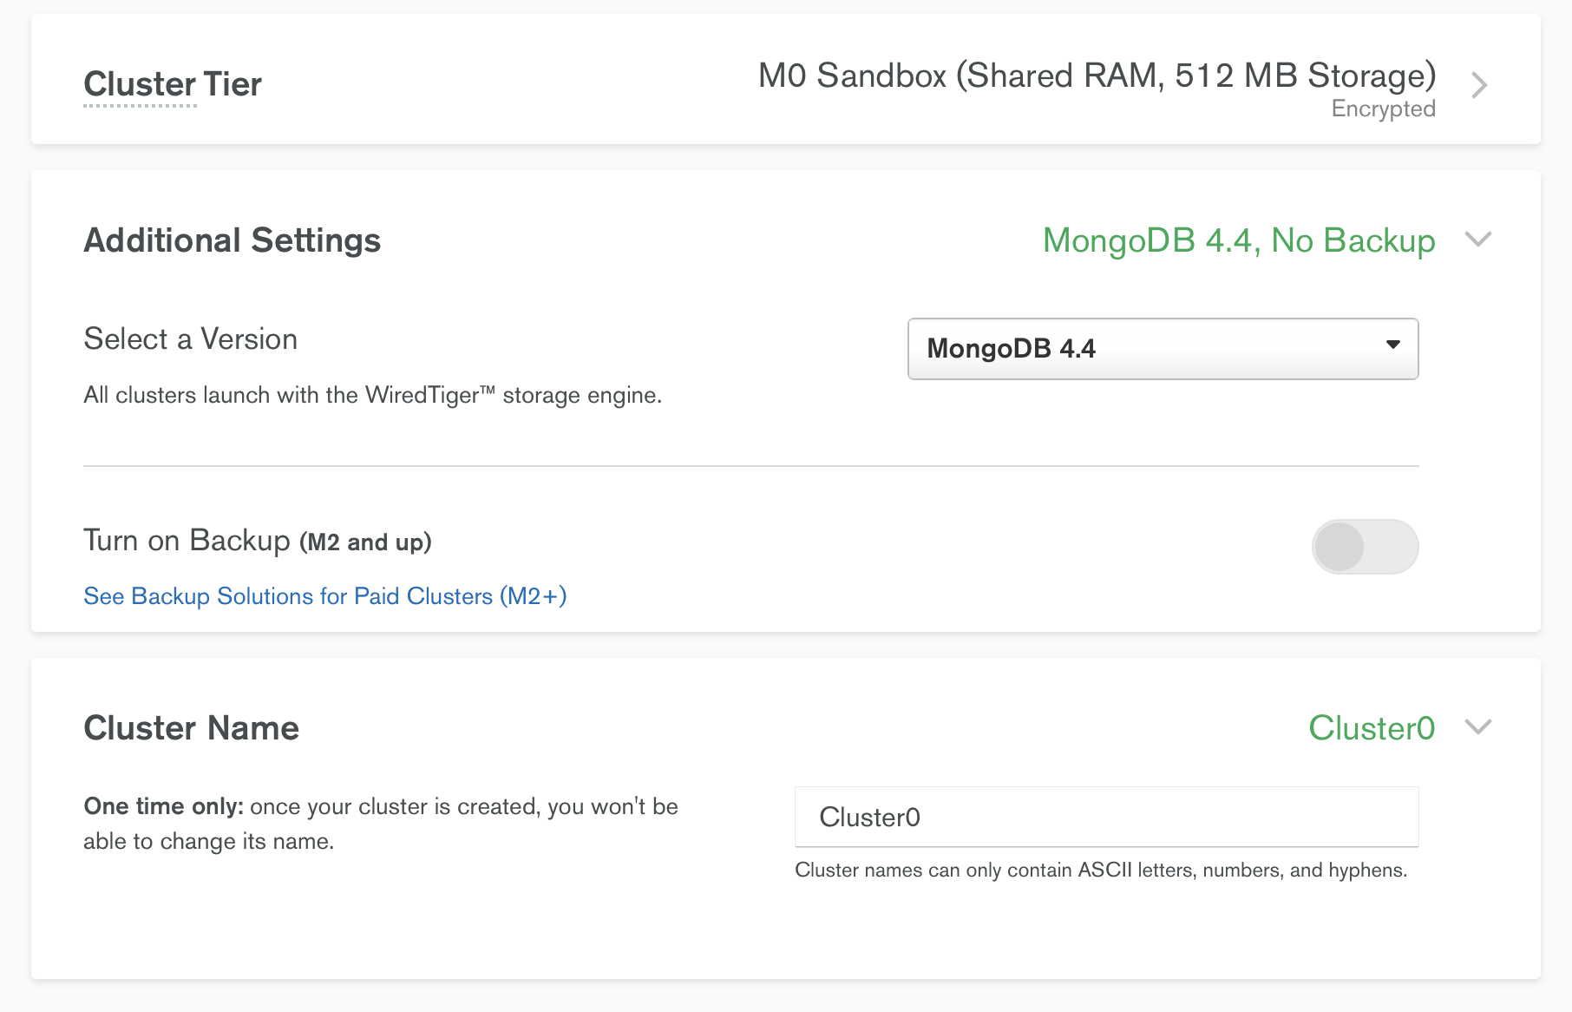Click the Additional Settings heading
Image resolution: width=1572 pixels, height=1012 pixels.
[x=232, y=240]
